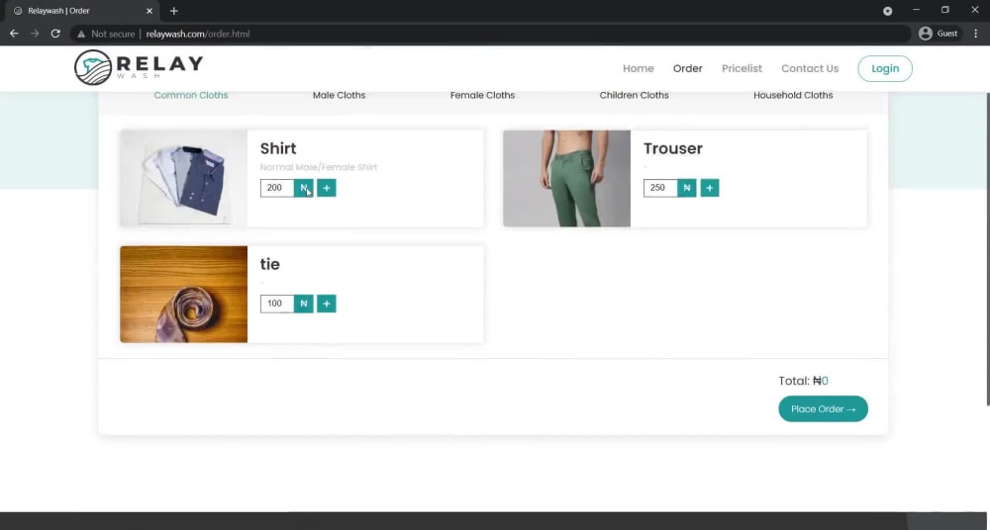Viewport: 990px width, 530px height.
Task: Click the Naira icon beside Shirt price
Action: tap(304, 188)
